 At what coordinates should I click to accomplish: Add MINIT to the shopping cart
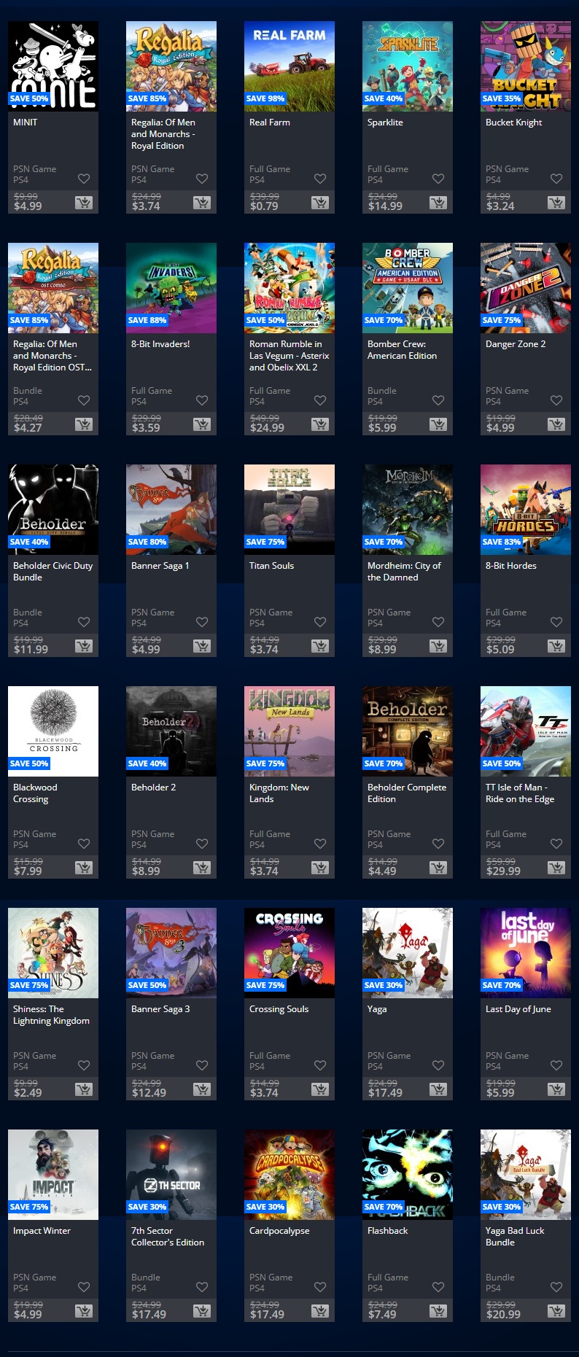tap(84, 203)
